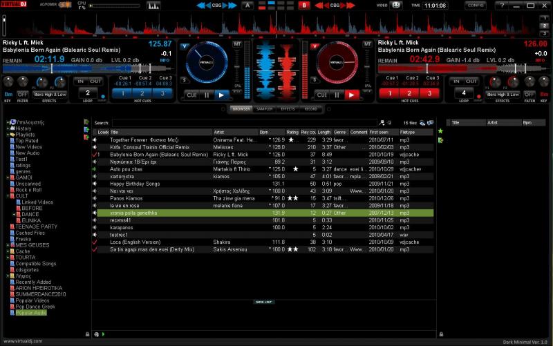This screenshot has width=553, height=346.
Task: Set loop OUT on left deck
Action: 95,81
